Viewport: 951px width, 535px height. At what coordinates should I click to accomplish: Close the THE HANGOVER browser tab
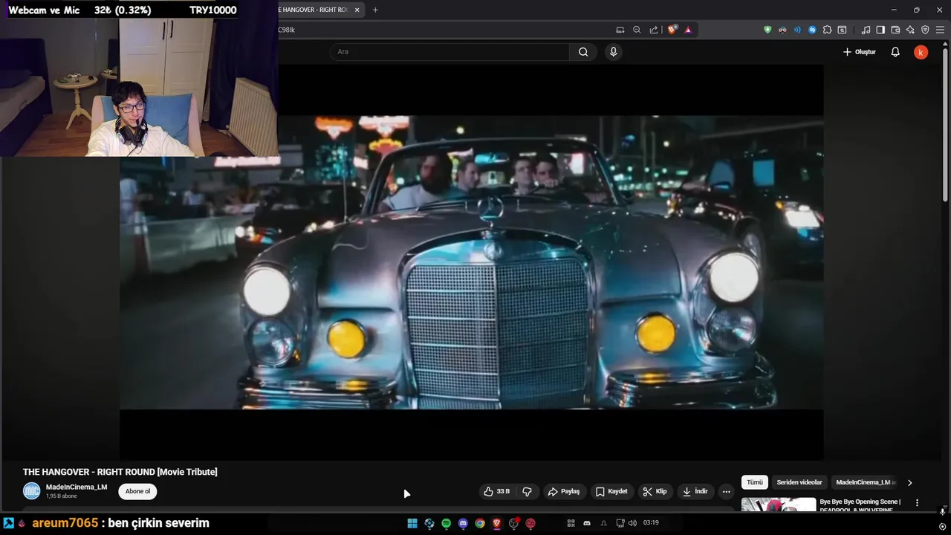357,10
